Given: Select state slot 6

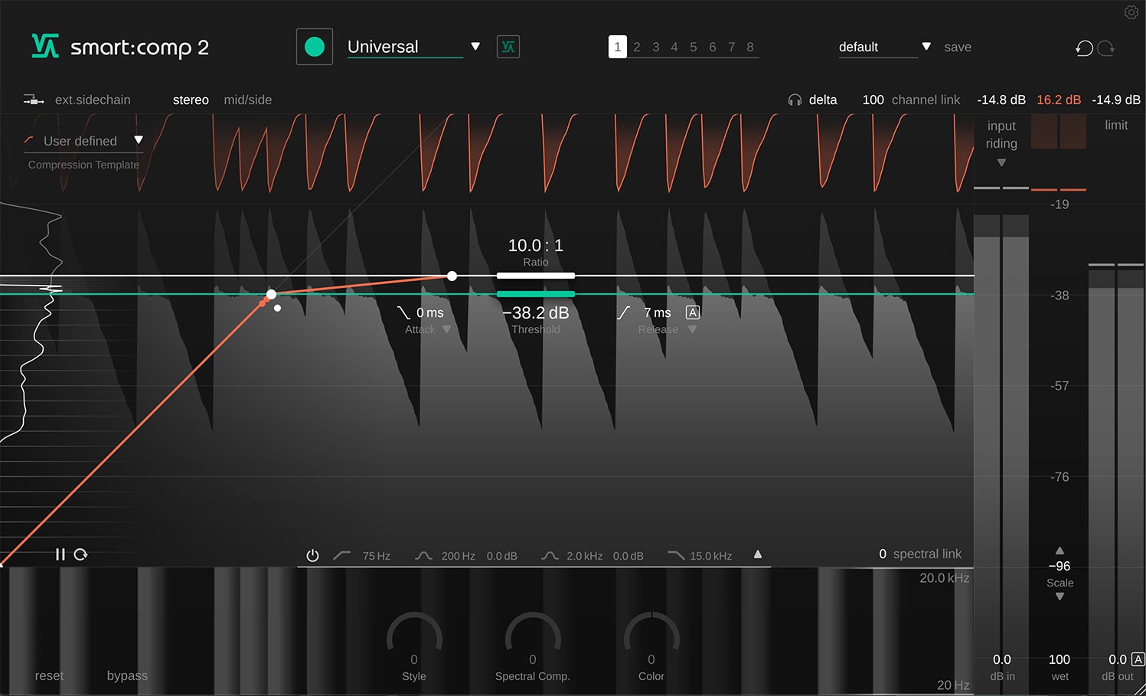Looking at the screenshot, I should [x=713, y=47].
